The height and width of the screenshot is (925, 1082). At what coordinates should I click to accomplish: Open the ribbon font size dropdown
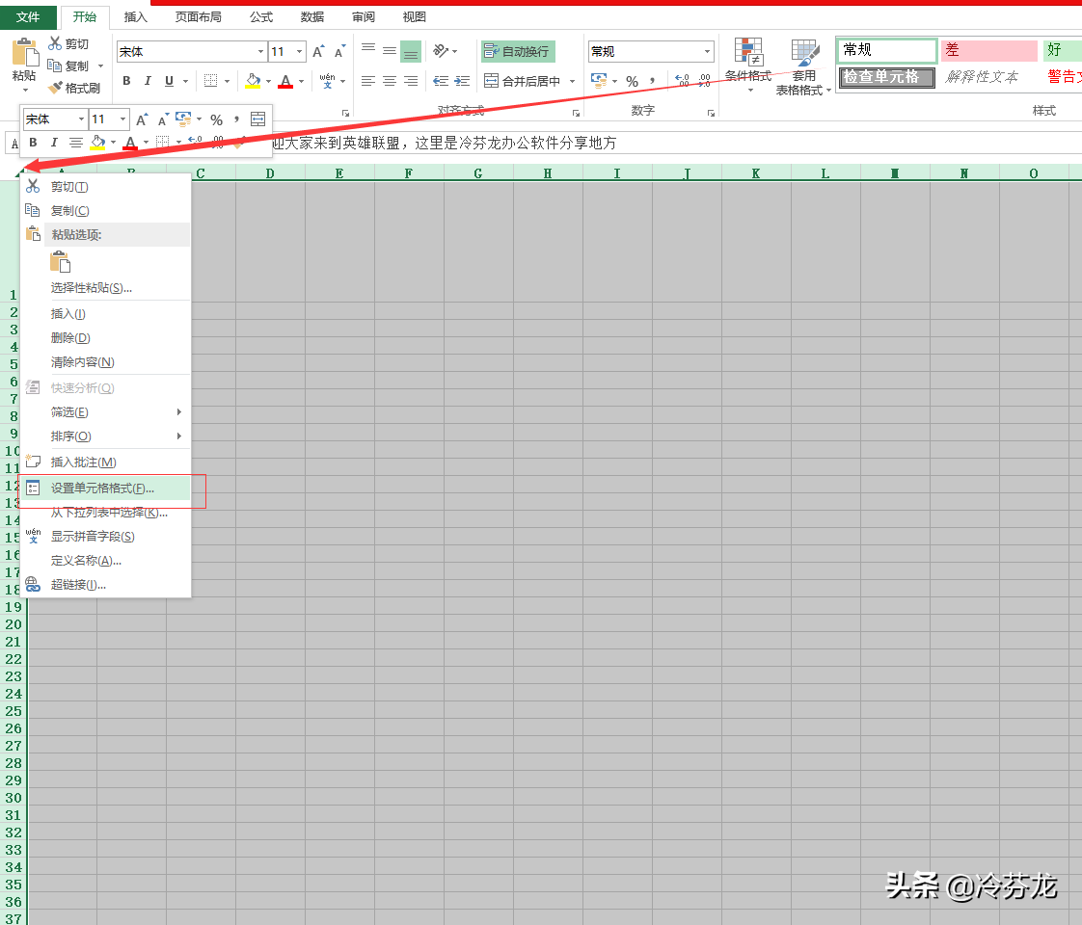tap(300, 52)
